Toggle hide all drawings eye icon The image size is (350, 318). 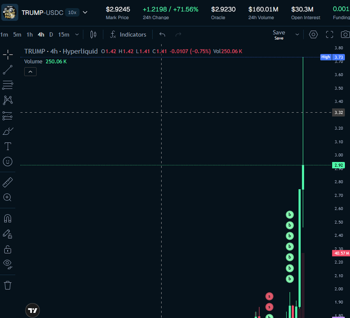(8, 264)
